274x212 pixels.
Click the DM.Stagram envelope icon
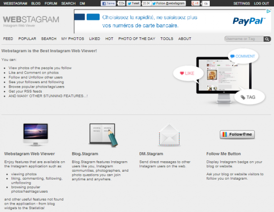(x=169, y=135)
